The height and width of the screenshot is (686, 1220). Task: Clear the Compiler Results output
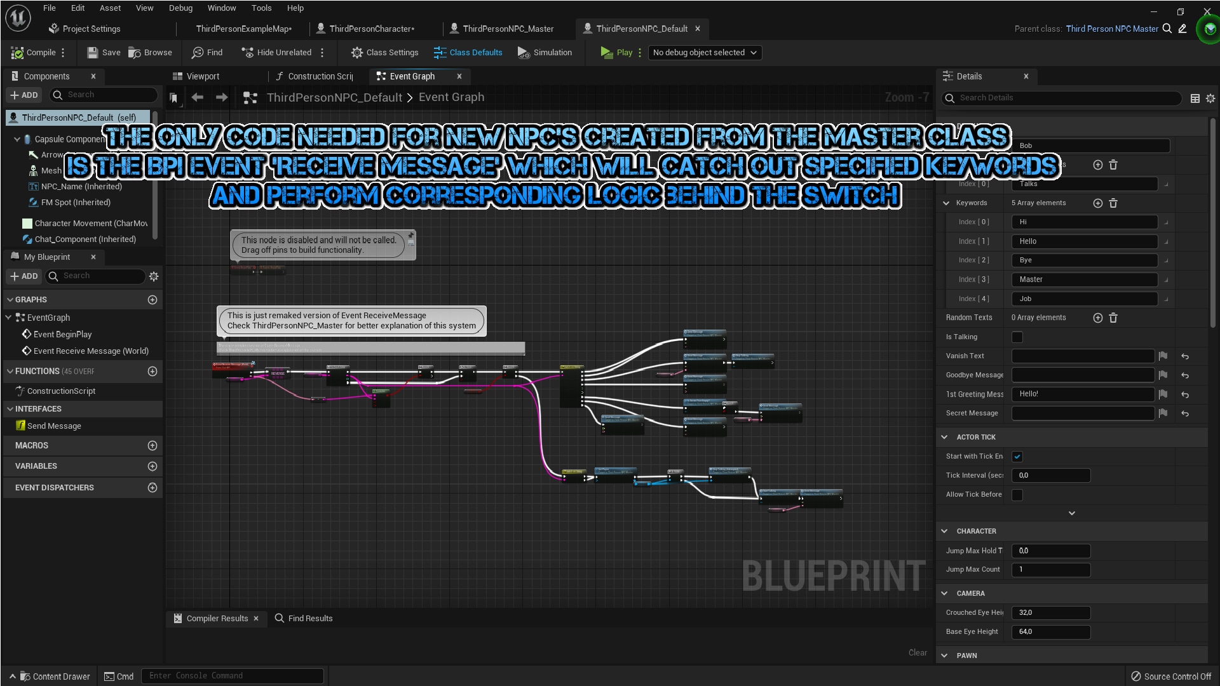pos(917,652)
